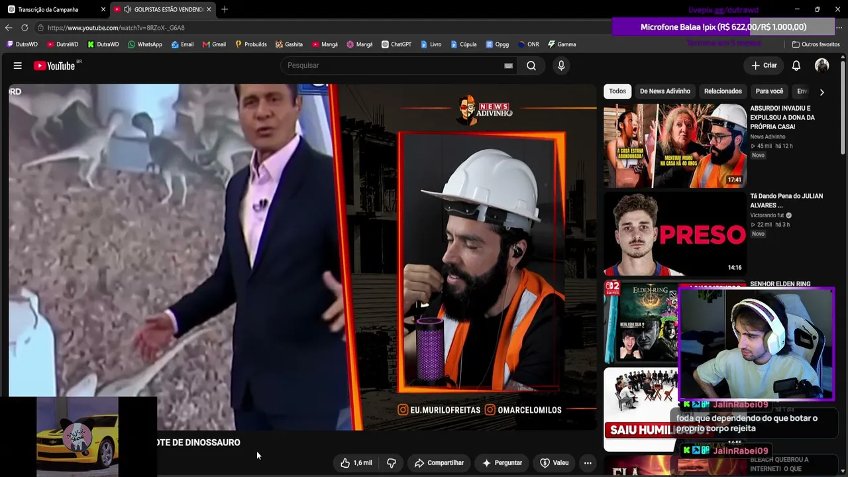
Task: Open more actions for the video
Action: pos(588,463)
